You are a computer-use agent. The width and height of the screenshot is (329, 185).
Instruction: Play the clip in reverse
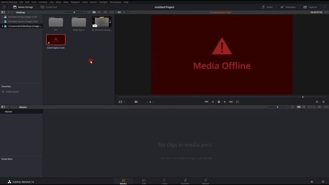pyautogui.click(x=213, y=102)
